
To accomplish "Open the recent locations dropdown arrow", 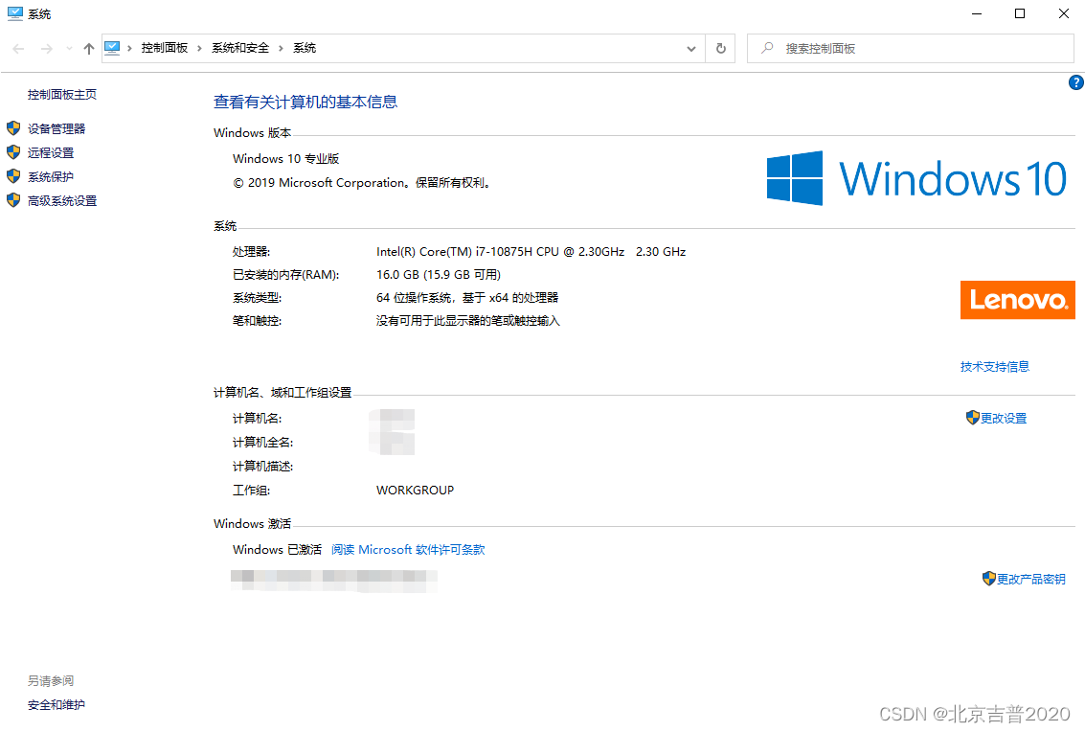I will tap(69, 49).
